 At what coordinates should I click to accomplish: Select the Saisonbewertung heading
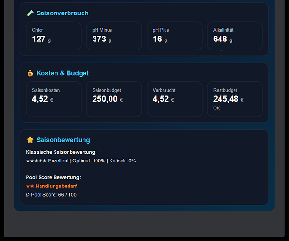(63, 140)
